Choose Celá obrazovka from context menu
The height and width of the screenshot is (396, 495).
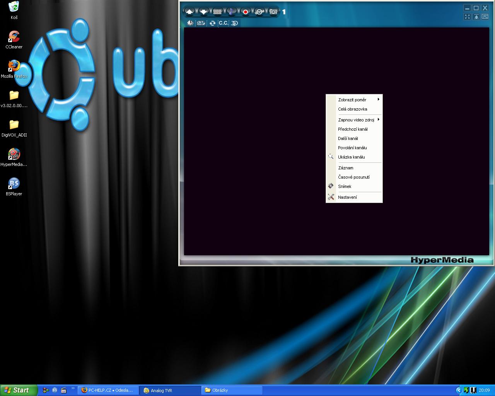(x=354, y=109)
